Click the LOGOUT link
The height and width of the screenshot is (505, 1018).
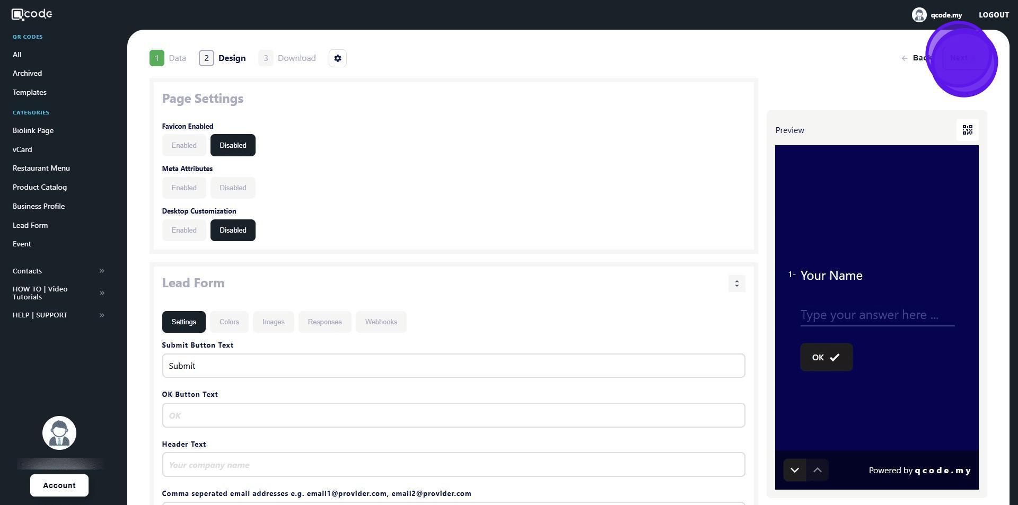[993, 15]
